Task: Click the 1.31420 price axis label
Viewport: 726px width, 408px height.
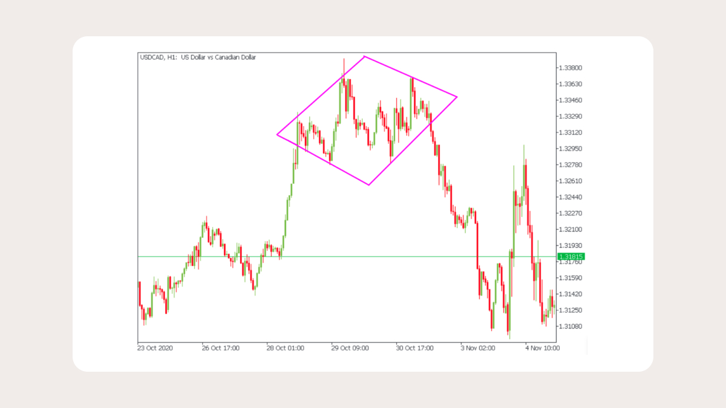Action: point(571,294)
